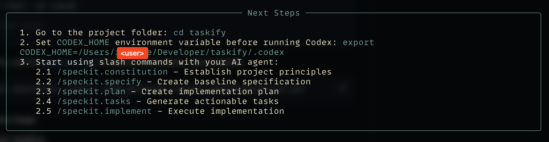
Task: Select the /speckit.constitution slash command
Action: tap(112, 72)
